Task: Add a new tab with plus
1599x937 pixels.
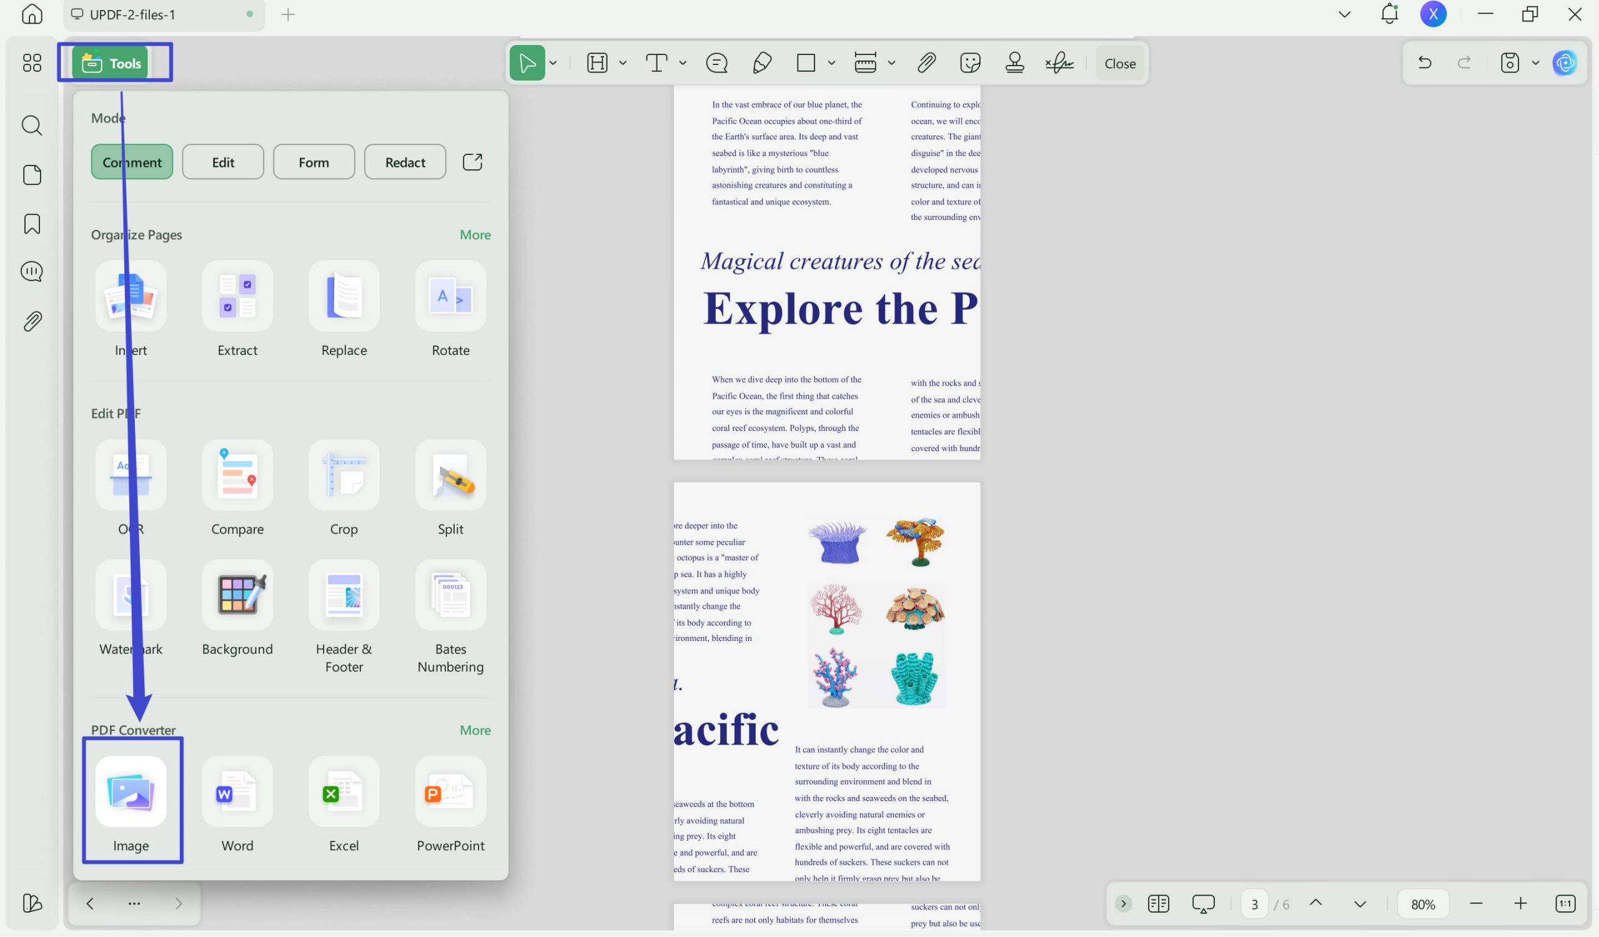Action: coord(288,14)
